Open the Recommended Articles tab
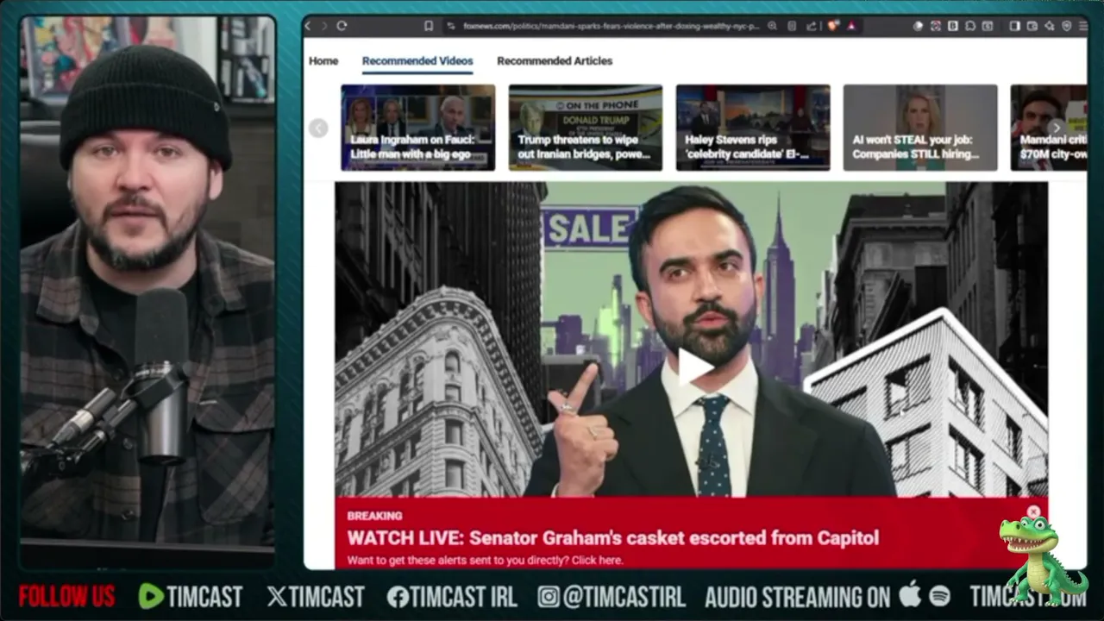Image resolution: width=1104 pixels, height=621 pixels. click(x=555, y=61)
